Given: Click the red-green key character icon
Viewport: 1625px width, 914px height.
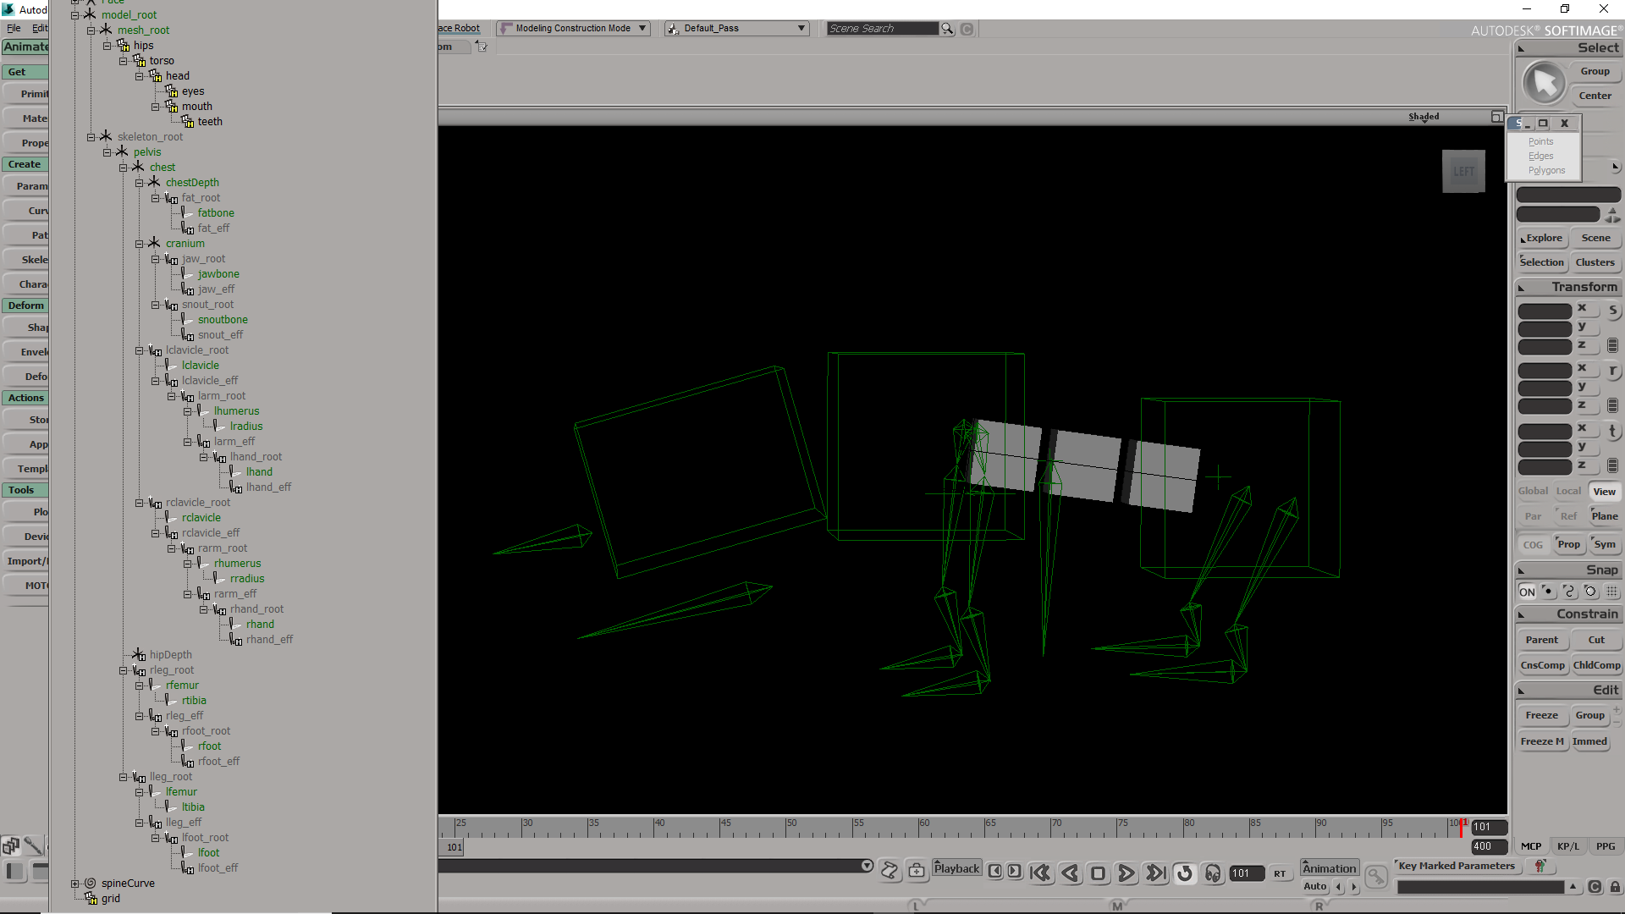Looking at the screenshot, I should (x=1540, y=866).
